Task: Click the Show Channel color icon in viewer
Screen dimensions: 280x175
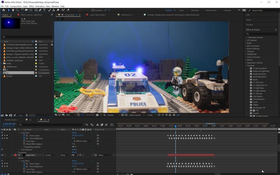Action: point(104,115)
